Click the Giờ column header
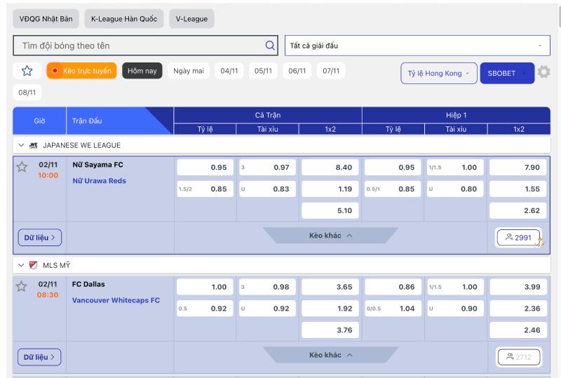Viewport: 561px width, 378px height. [39, 121]
